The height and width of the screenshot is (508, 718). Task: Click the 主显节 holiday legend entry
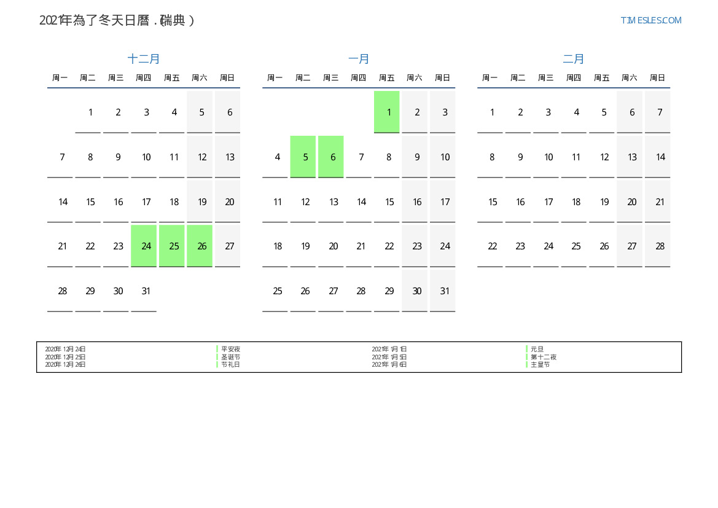[x=540, y=364]
